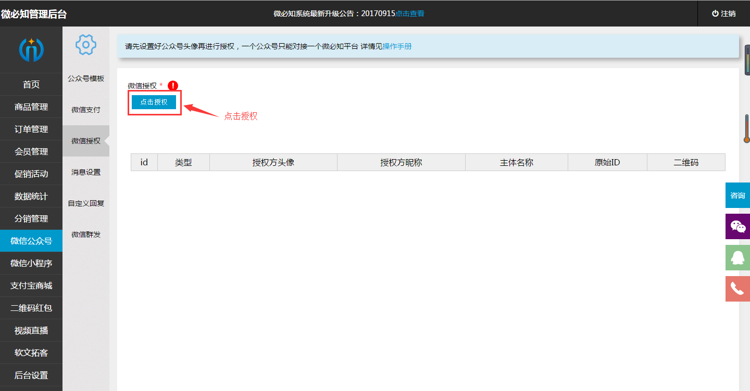Image resolution: width=750 pixels, height=391 pixels.
Task: Click the red phone contact icon
Action: [737, 289]
